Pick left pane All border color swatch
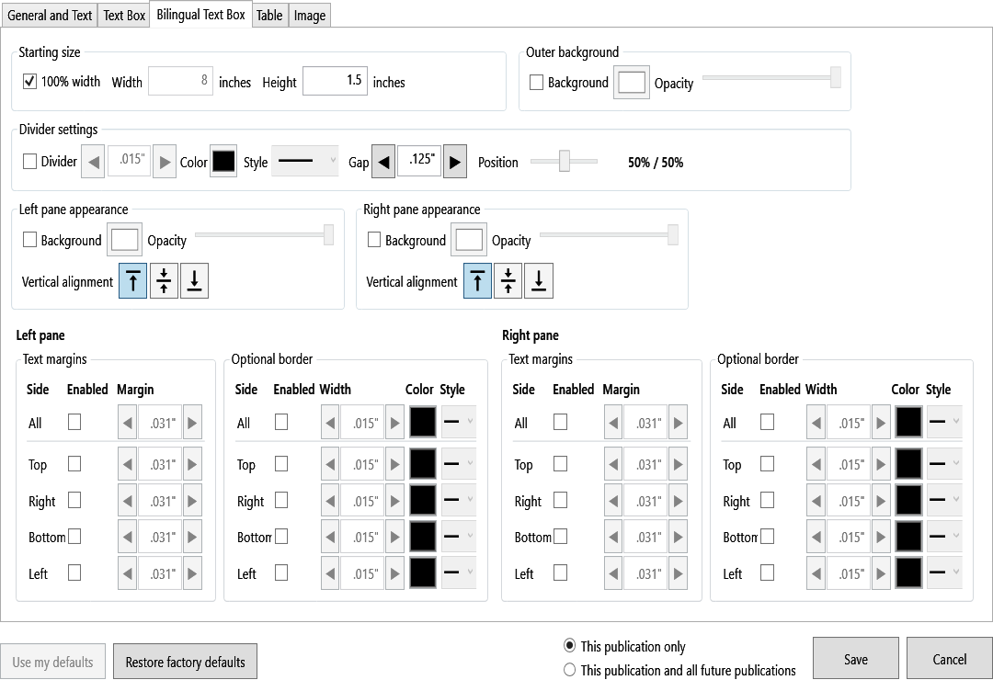 pyautogui.click(x=423, y=423)
